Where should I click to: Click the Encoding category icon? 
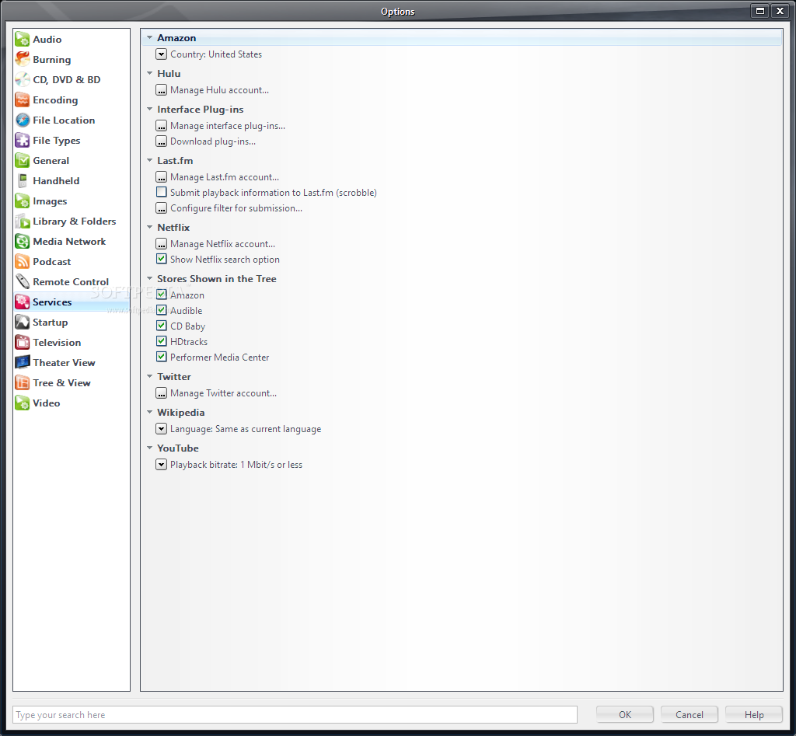pos(23,100)
